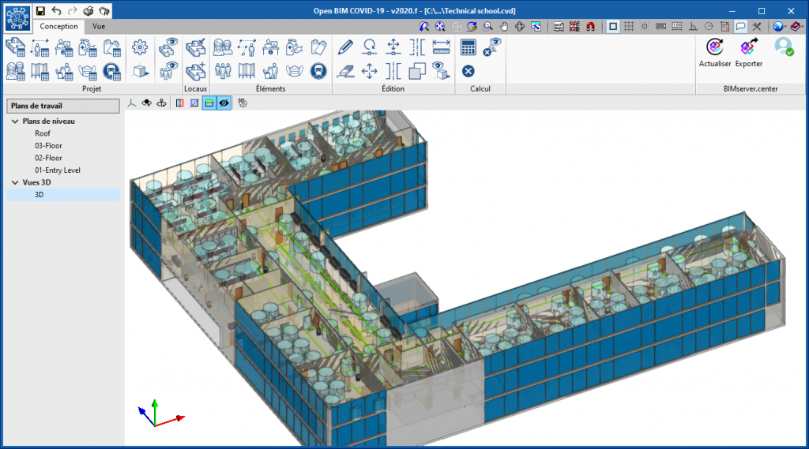Open the general settings gear icon
This screenshot has height=449, width=809.
[140, 47]
